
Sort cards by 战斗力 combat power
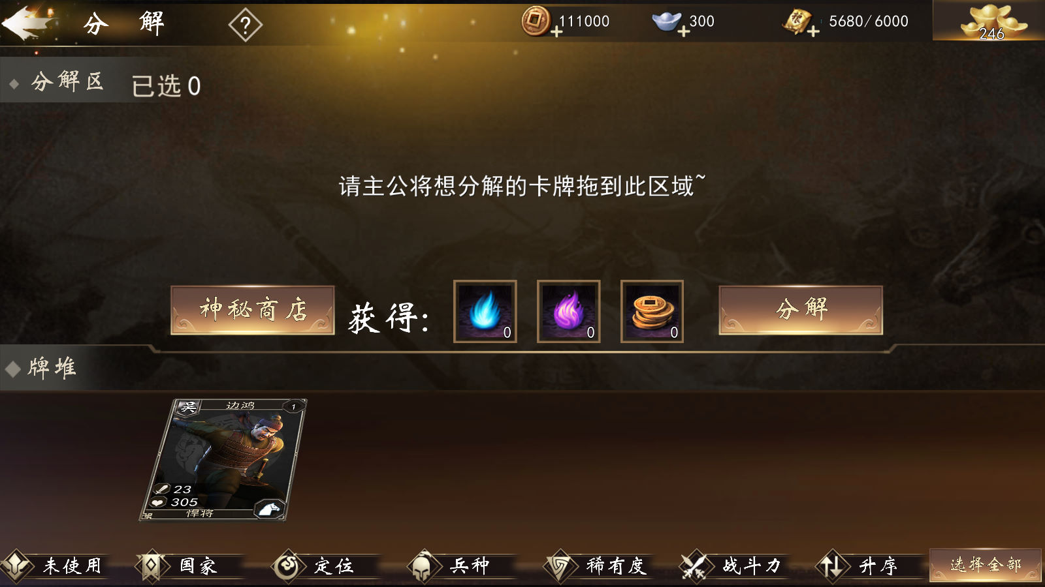click(x=734, y=565)
